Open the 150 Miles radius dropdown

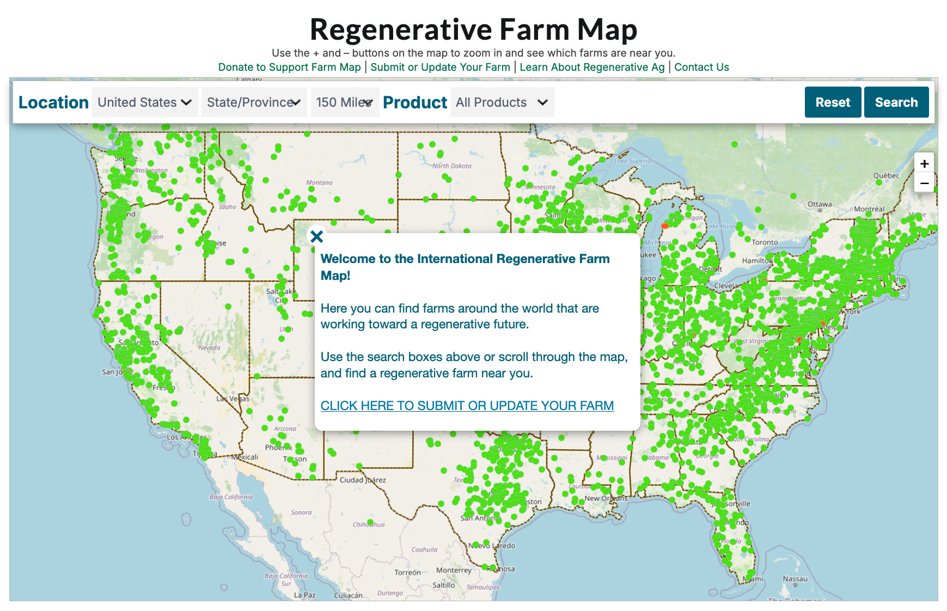click(x=345, y=102)
